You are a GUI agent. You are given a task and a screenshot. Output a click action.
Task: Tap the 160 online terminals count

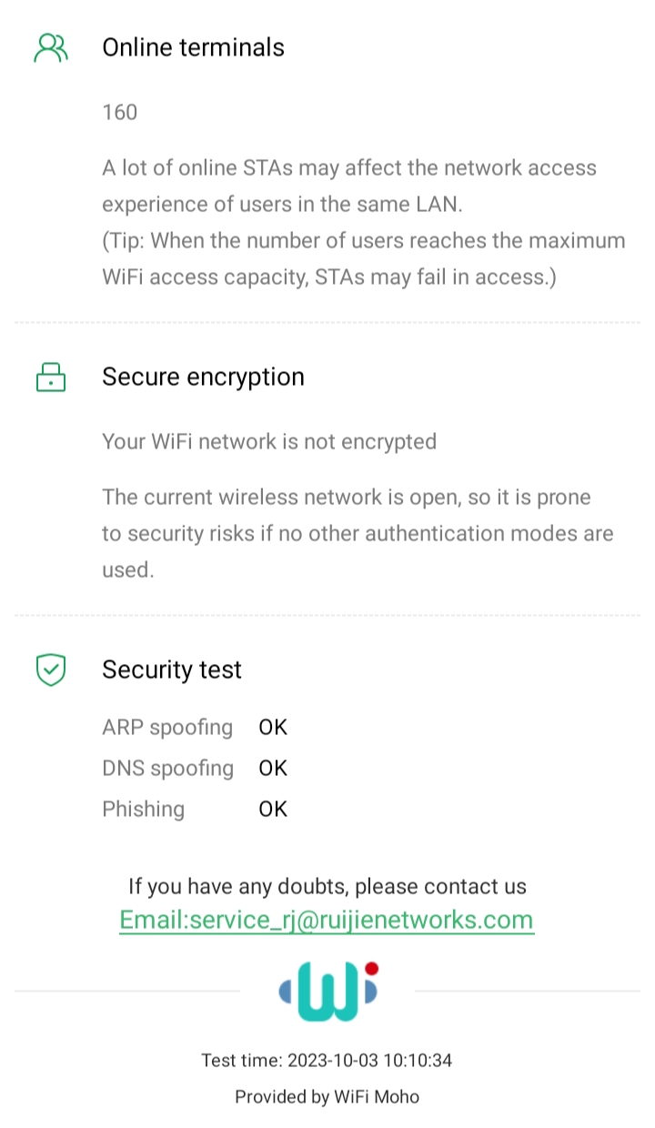pyautogui.click(x=120, y=112)
